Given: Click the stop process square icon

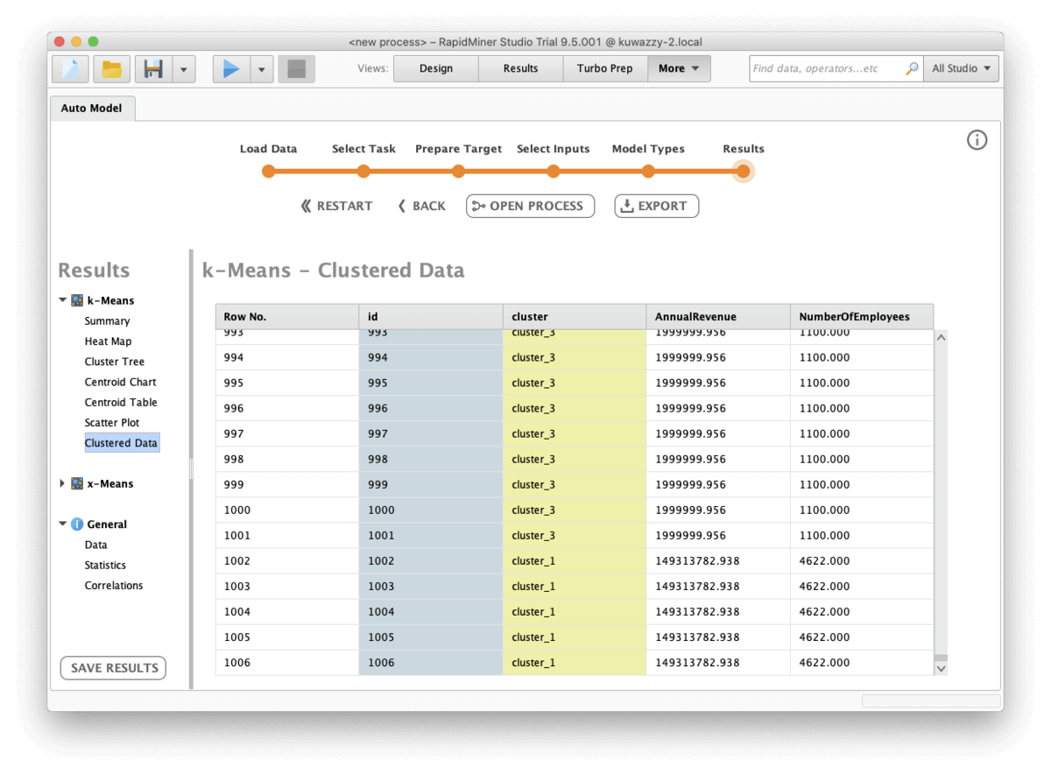Looking at the screenshot, I should [x=296, y=68].
